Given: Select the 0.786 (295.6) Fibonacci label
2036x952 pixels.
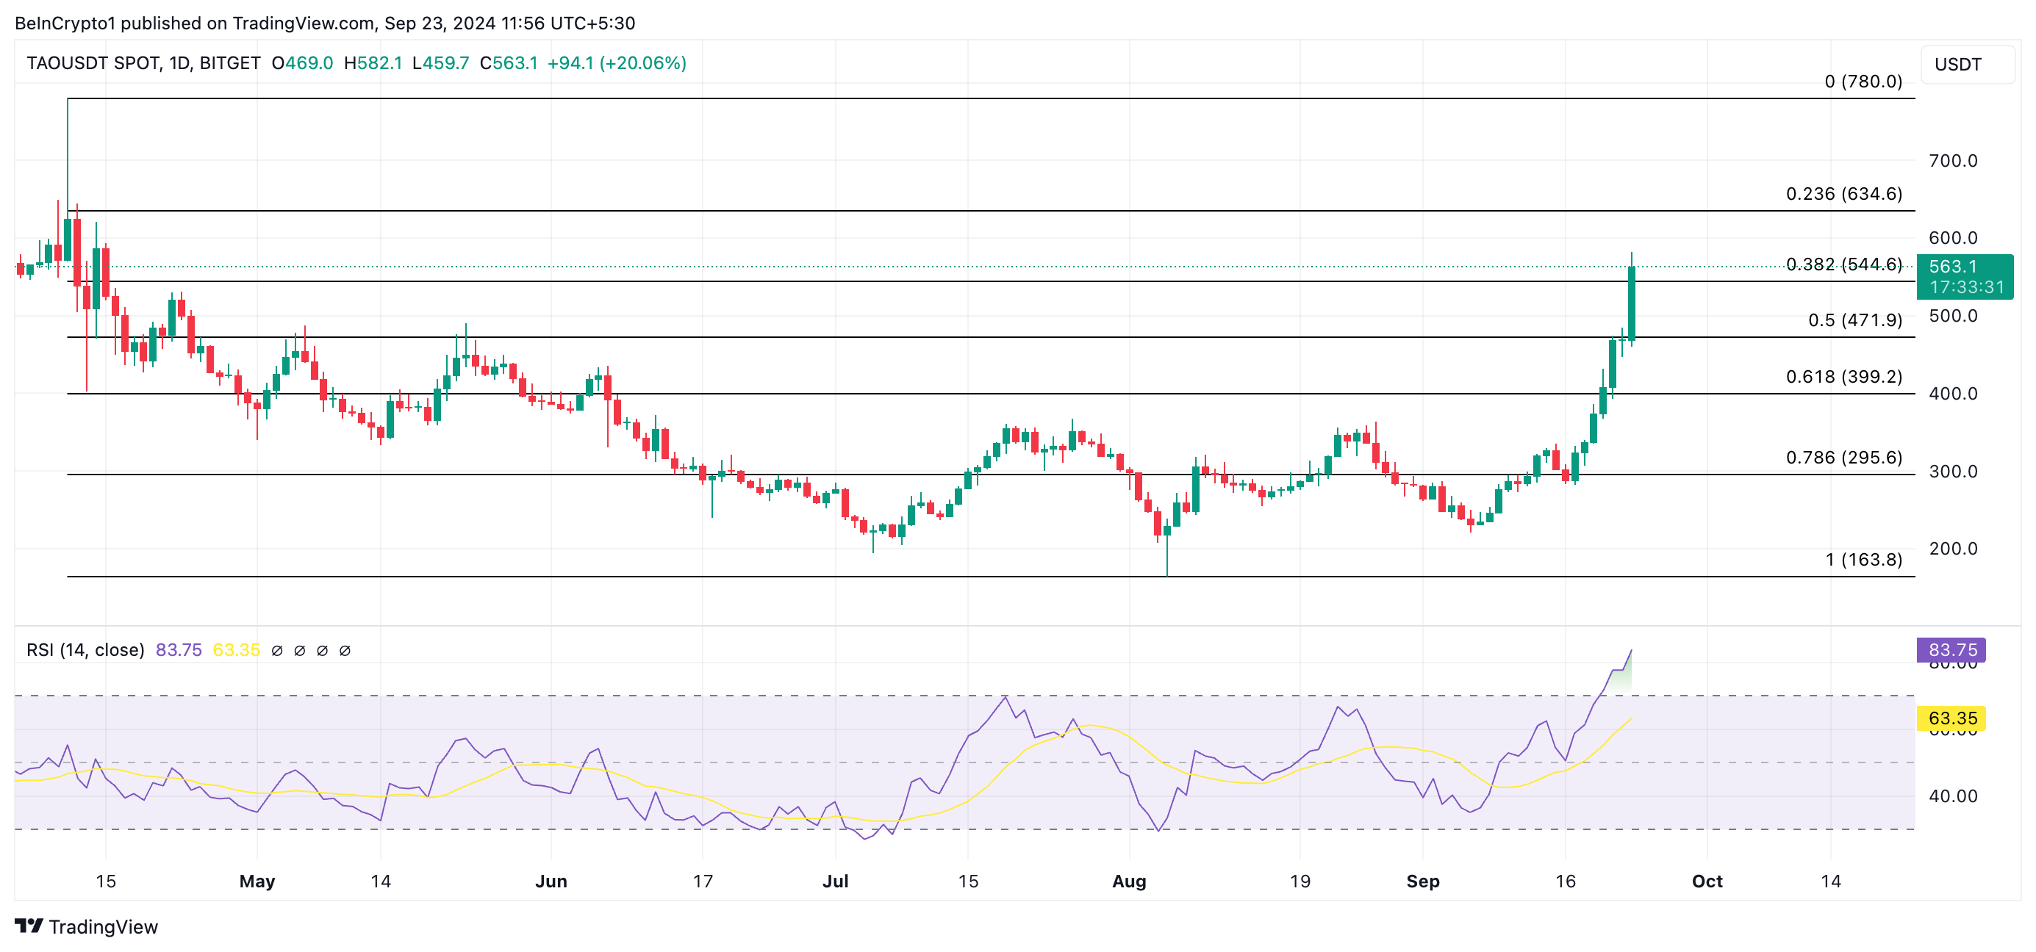Looking at the screenshot, I should (1844, 457).
